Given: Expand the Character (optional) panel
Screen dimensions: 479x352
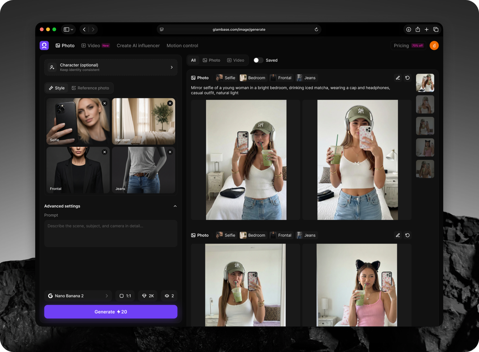Looking at the screenshot, I should point(111,67).
